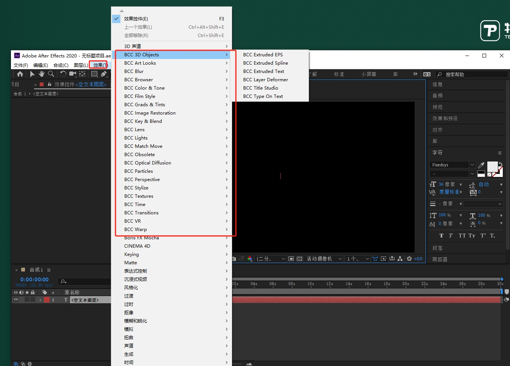Apply Small Caps text style
This screenshot has height=366, width=510.
click(472, 236)
